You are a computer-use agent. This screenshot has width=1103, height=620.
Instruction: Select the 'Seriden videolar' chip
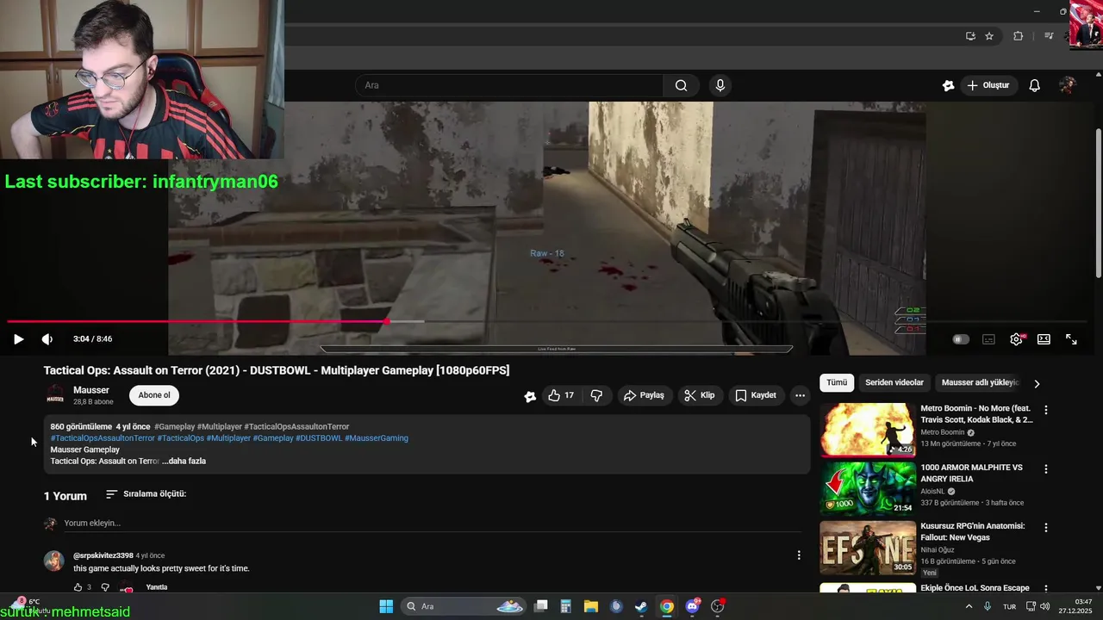pyautogui.click(x=894, y=382)
